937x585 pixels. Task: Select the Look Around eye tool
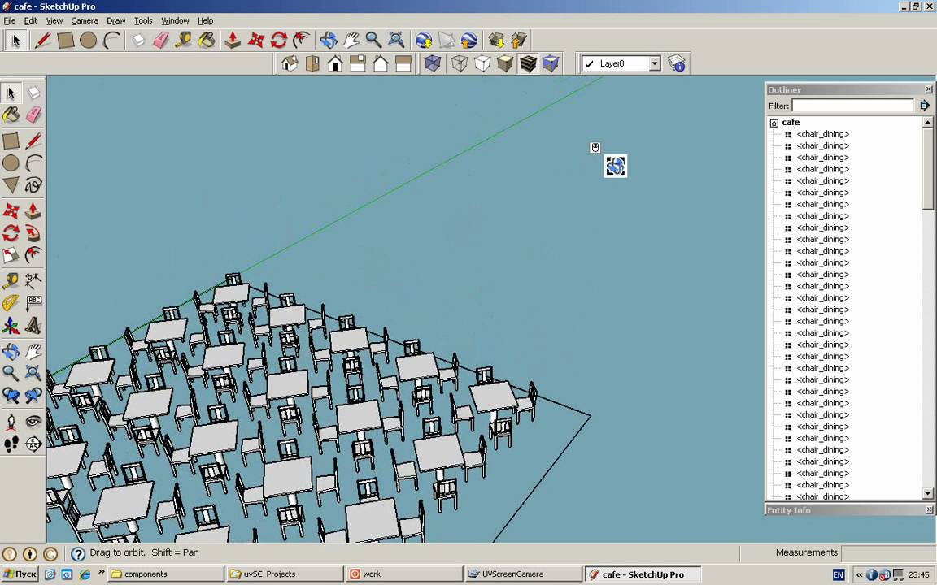(33, 422)
